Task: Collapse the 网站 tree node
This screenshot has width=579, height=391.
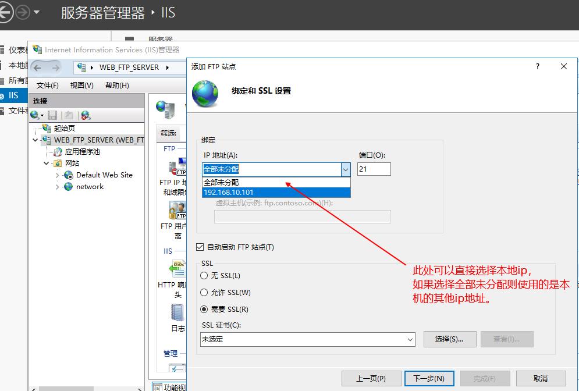Action: click(x=45, y=163)
